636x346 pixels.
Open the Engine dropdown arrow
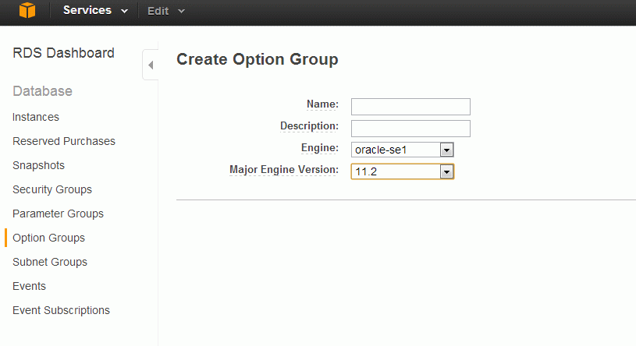coord(446,150)
